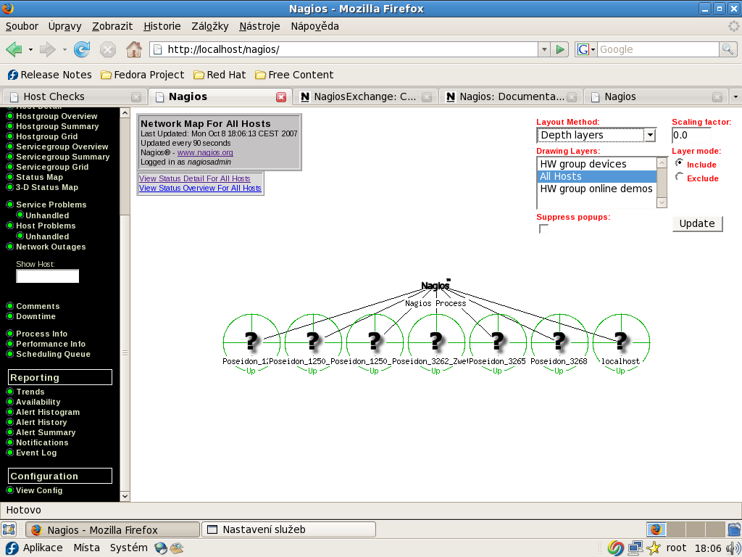
Task: Open the Systém panel menu
Action: pyautogui.click(x=129, y=548)
